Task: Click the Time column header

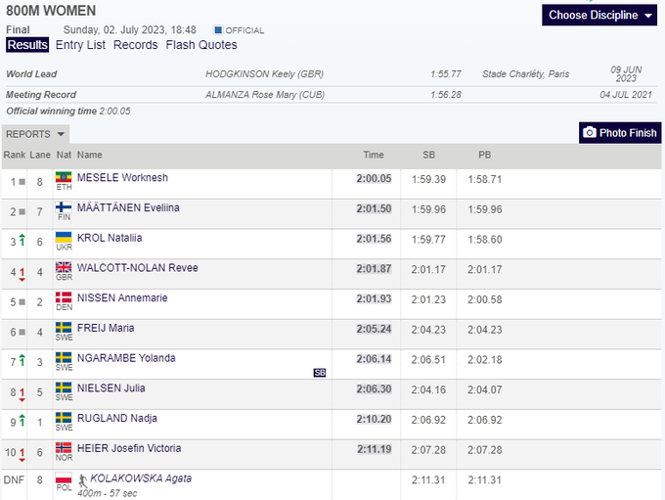Action: (374, 156)
